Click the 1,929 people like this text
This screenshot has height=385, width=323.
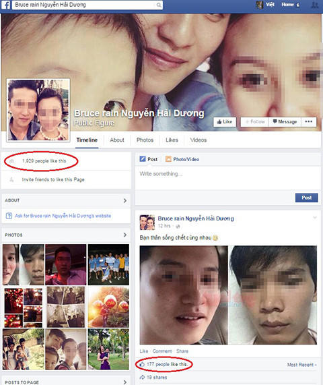(x=44, y=161)
